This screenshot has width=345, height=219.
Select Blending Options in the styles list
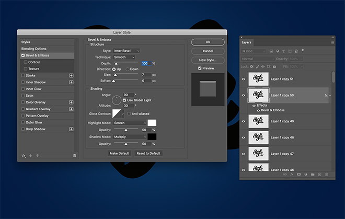[x=33, y=48]
